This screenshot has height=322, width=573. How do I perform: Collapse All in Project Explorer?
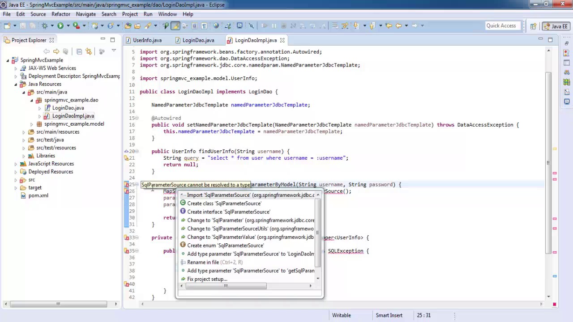79,51
